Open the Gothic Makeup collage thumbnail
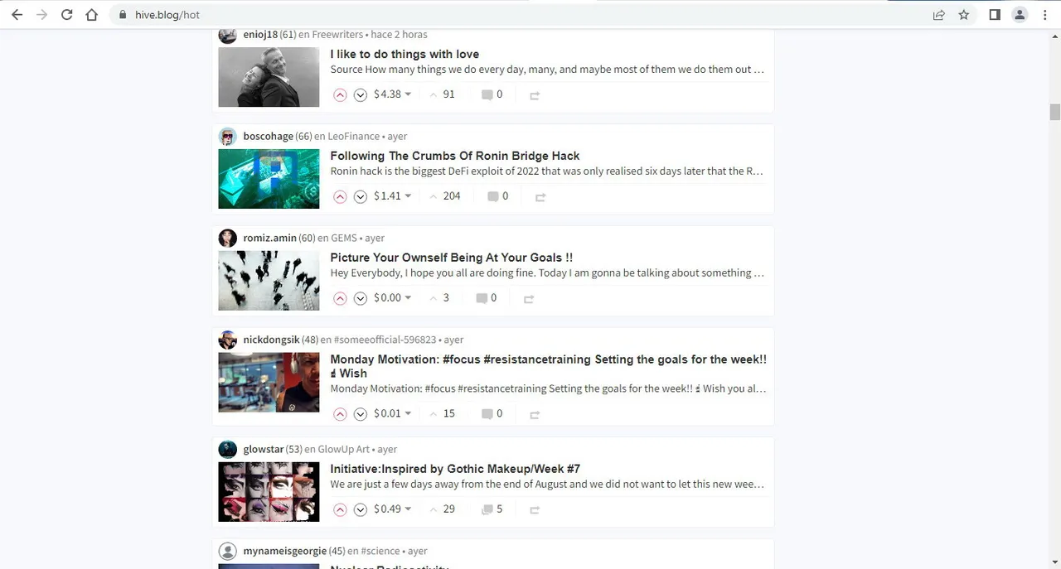The height and width of the screenshot is (569, 1061). point(269,492)
